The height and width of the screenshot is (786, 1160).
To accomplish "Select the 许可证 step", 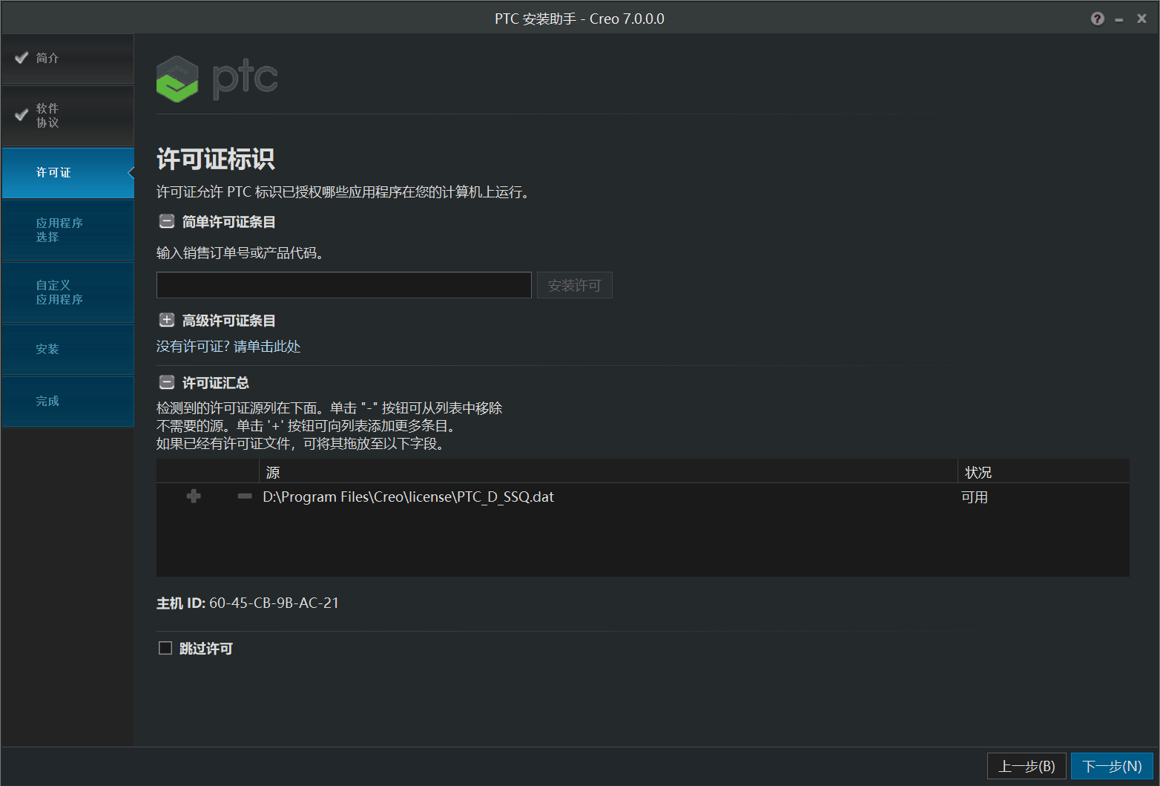I will (67, 173).
